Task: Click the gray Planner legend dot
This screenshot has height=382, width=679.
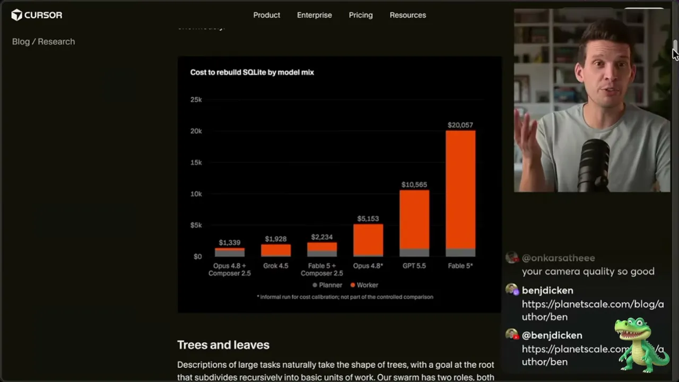Action: 315,285
